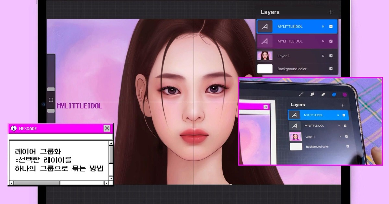Disable visibility for Layer 1
Screen dimensions: 389x204
pyautogui.click(x=331, y=56)
